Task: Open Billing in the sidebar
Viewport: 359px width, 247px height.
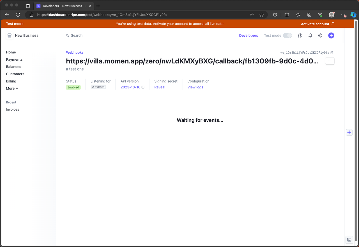Action: (x=11, y=81)
